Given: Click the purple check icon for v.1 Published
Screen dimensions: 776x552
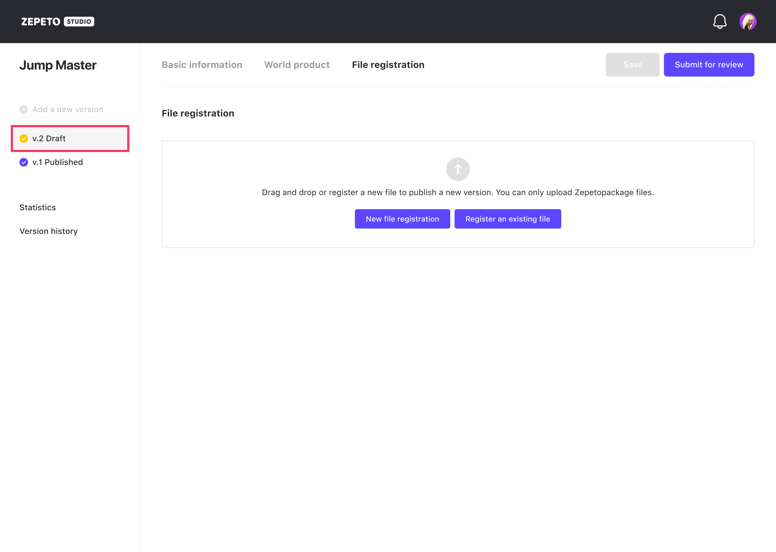Looking at the screenshot, I should point(23,163).
